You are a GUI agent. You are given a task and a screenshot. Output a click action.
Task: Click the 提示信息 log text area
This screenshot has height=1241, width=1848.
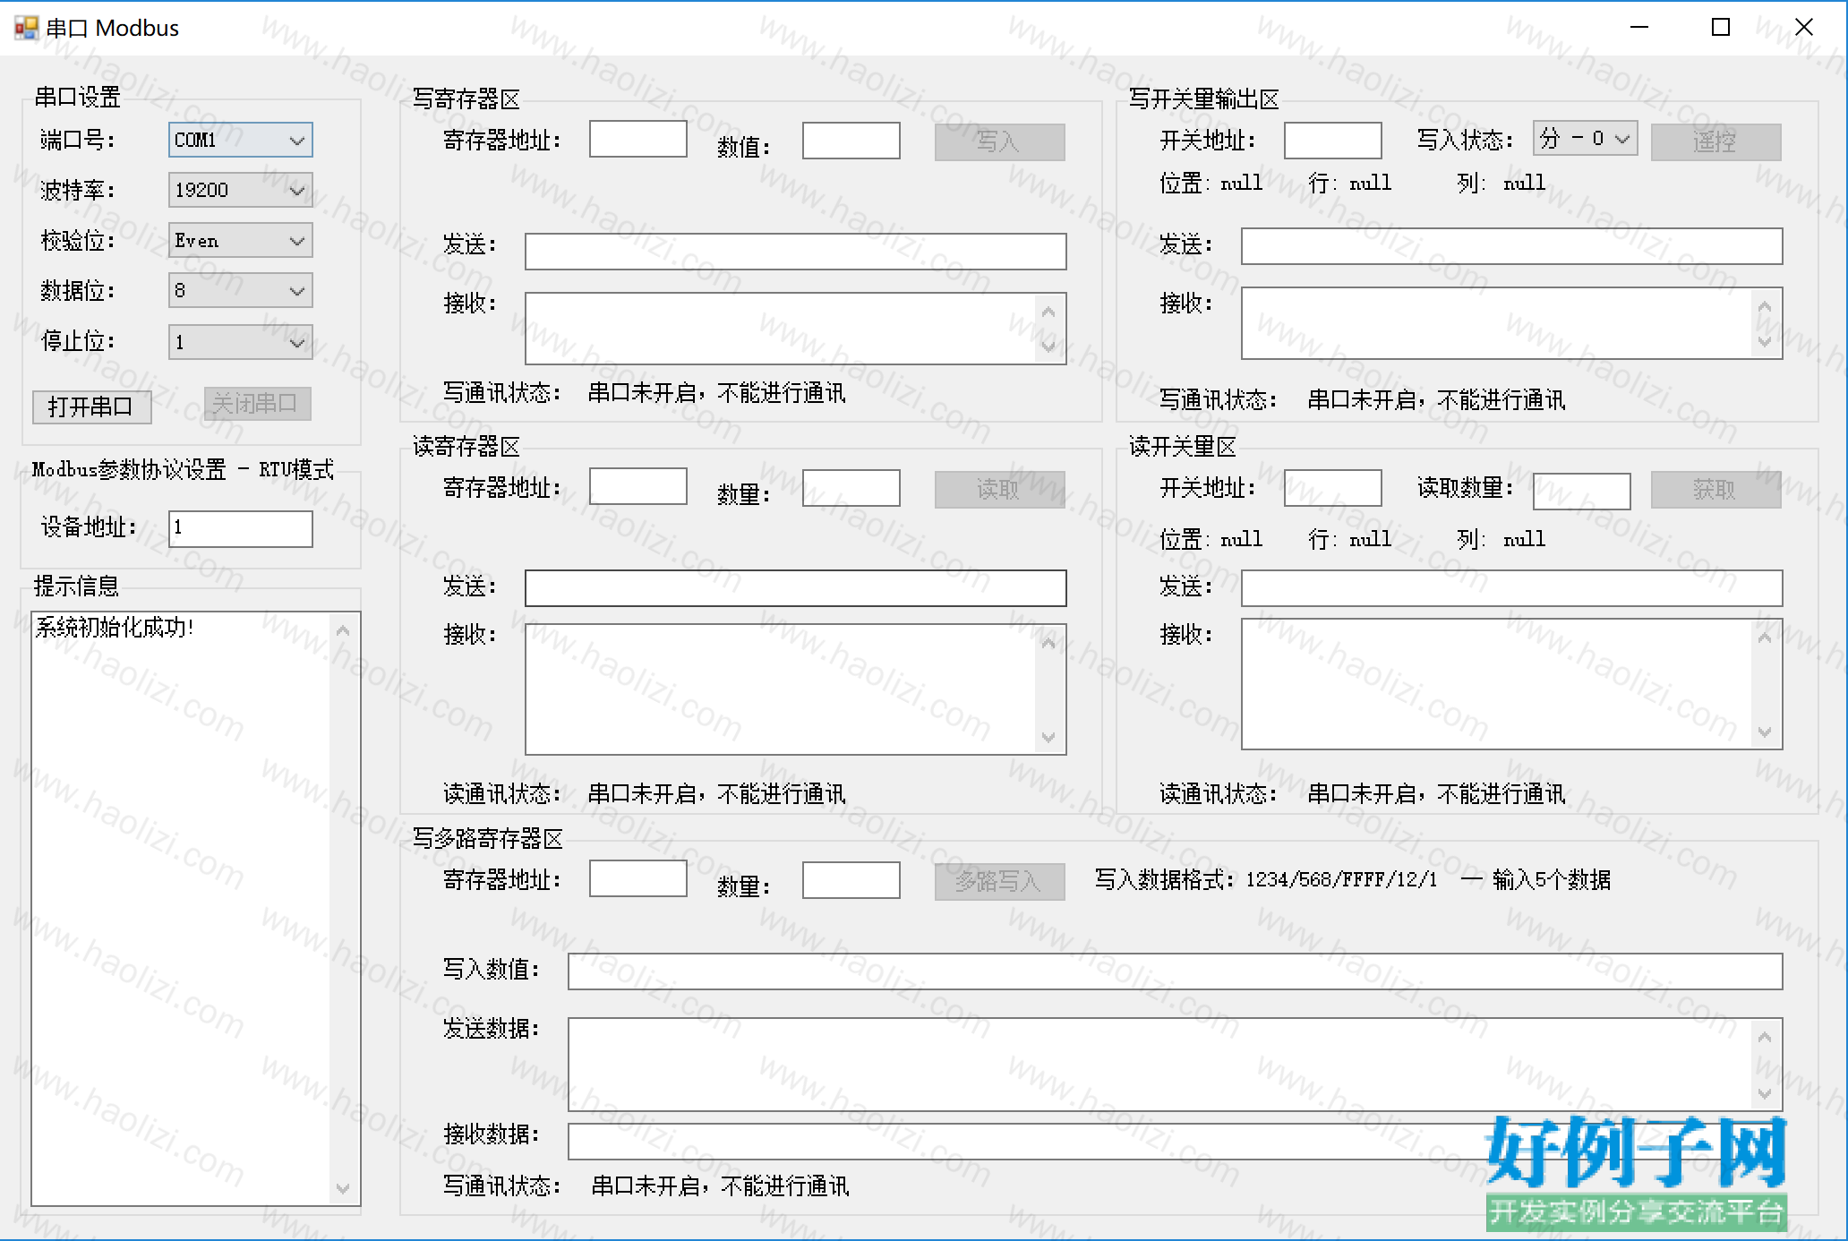click(195, 909)
